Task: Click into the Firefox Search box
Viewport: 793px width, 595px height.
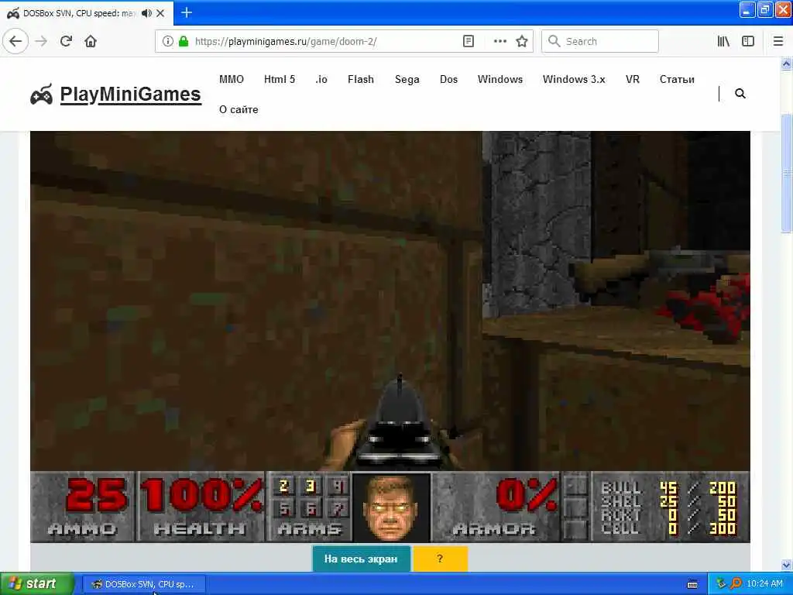Action: 600,41
